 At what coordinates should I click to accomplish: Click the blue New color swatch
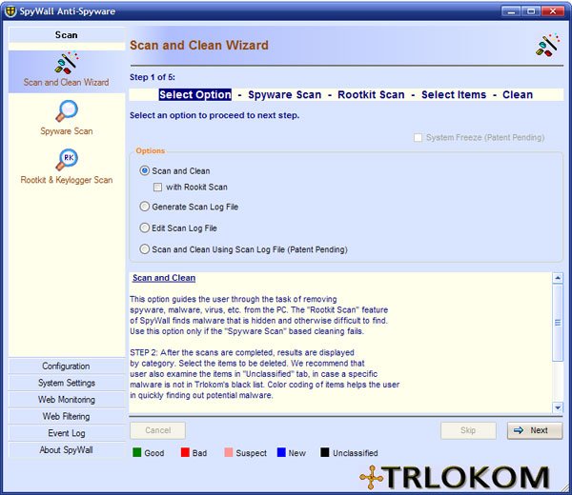click(281, 452)
